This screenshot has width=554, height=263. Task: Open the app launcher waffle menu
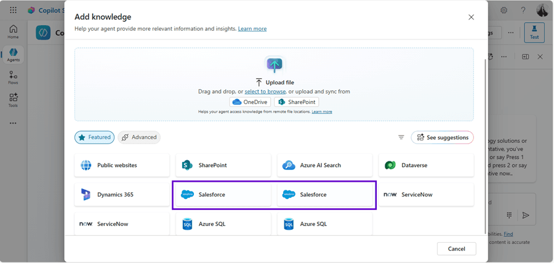[13, 10]
